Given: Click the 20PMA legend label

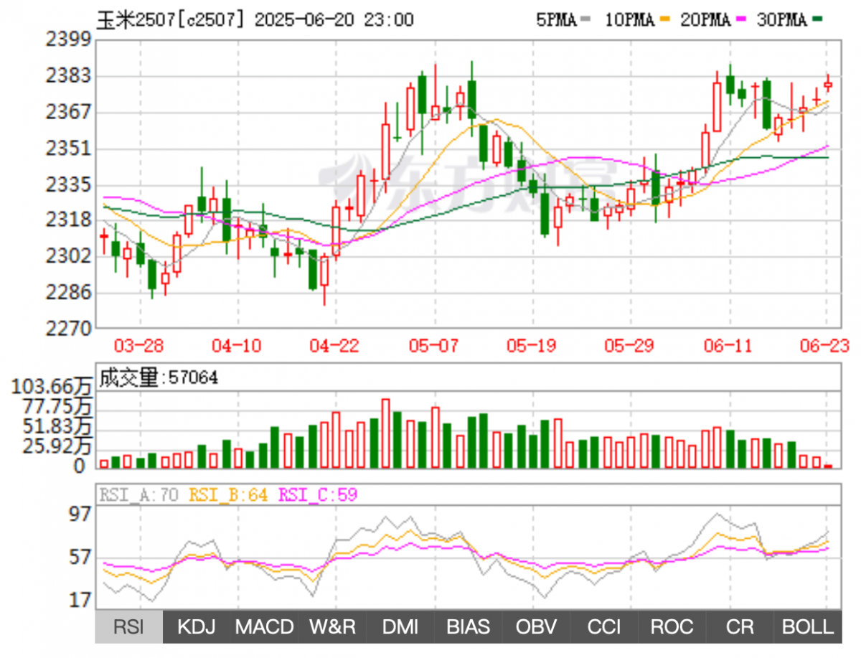Looking at the screenshot, I should click(x=705, y=20).
